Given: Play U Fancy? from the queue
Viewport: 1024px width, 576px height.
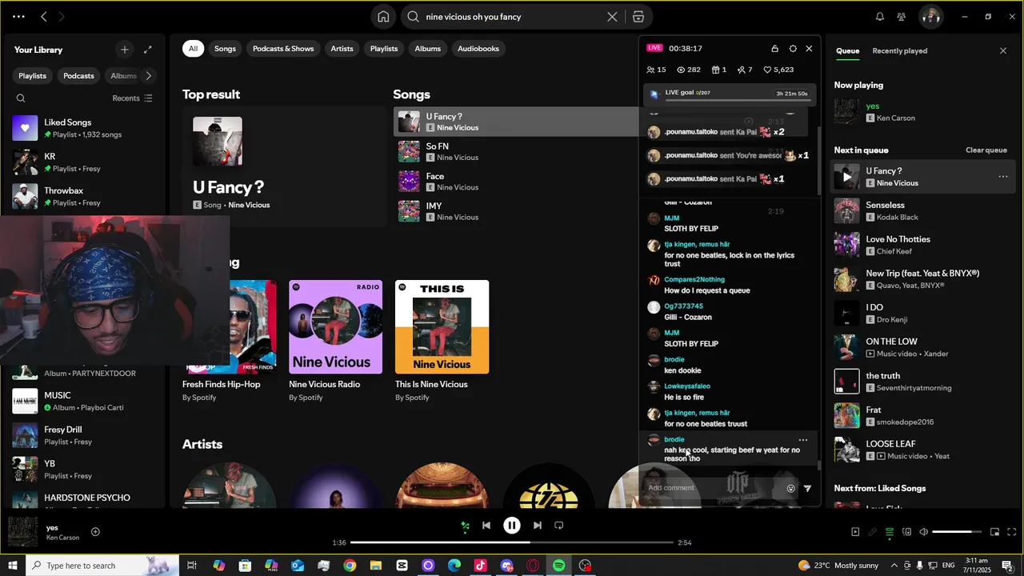Looking at the screenshot, I should [847, 177].
